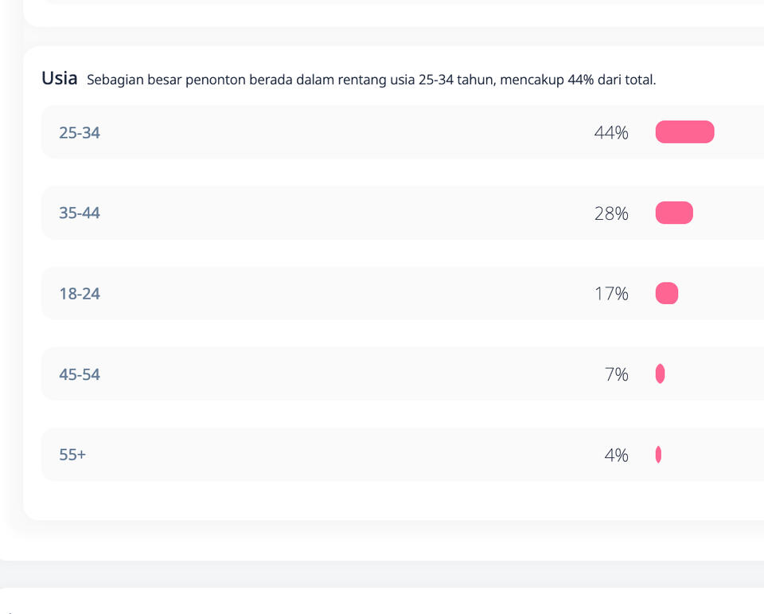Click the 4% percentage value text
This screenshot has width=764, height=614.
coord(616,455)
